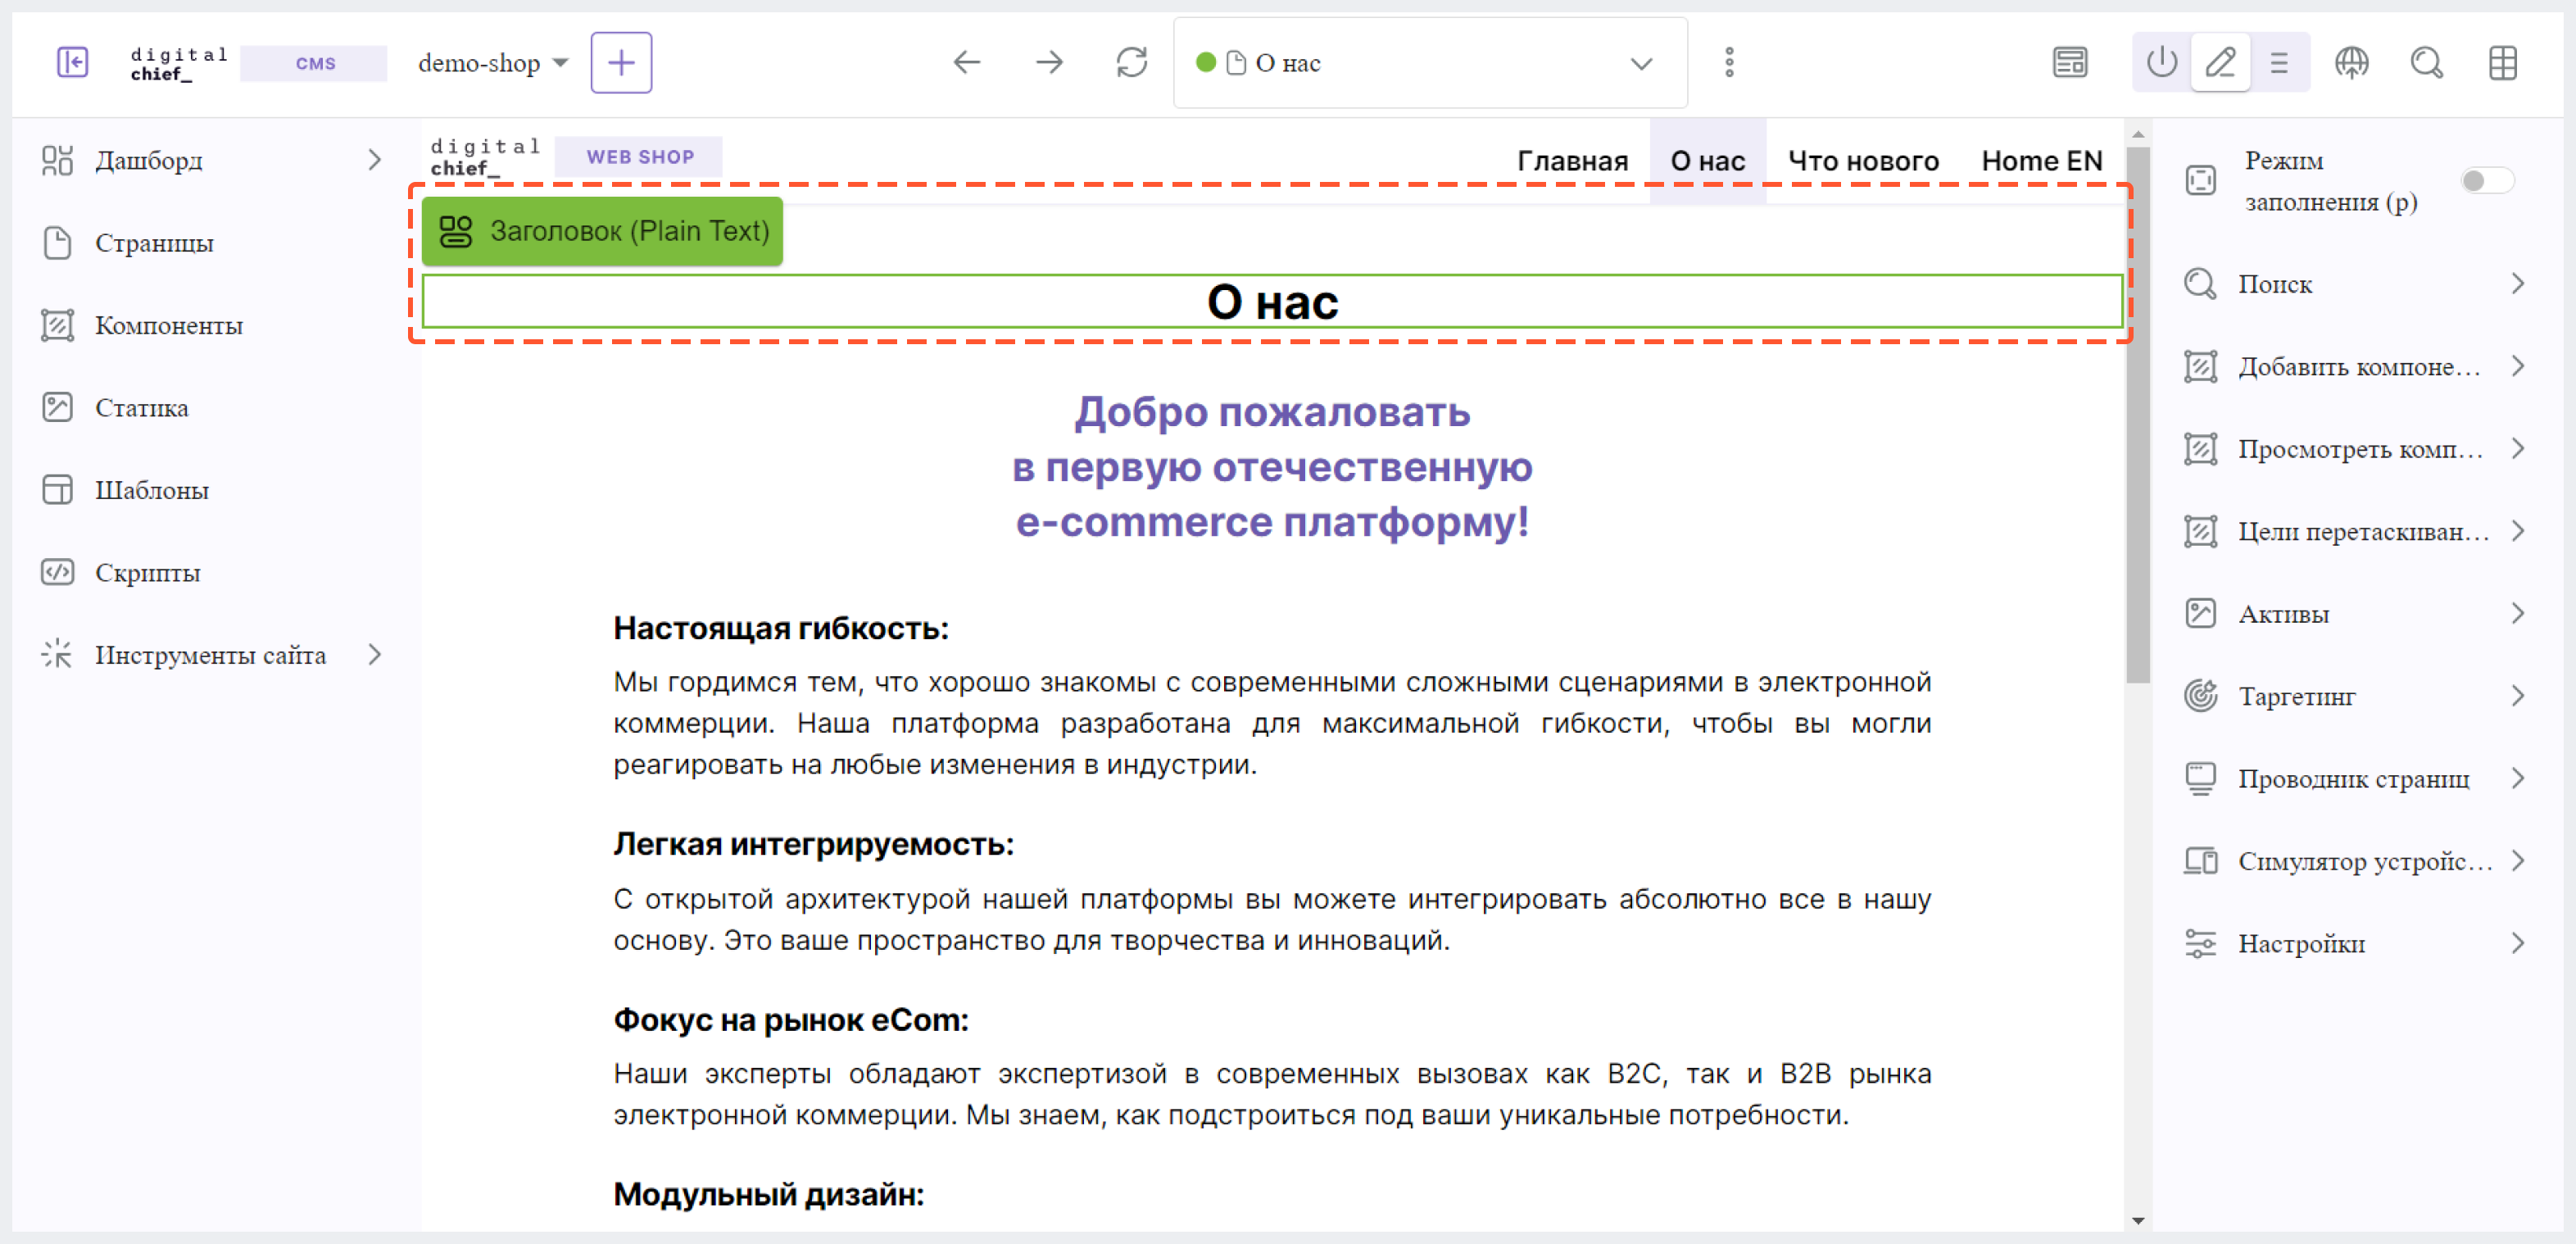The height and width of the screenshot is (1244, 2576).
Task: Click the Симулятор устройств label
Action: tap(2365, 861)
